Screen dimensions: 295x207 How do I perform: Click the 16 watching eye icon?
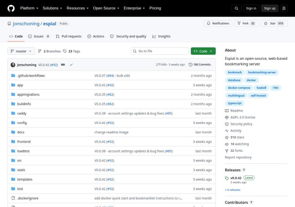point(227,144)
